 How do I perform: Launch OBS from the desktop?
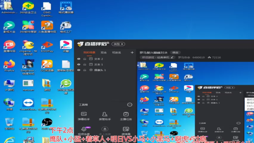(47, 124)
